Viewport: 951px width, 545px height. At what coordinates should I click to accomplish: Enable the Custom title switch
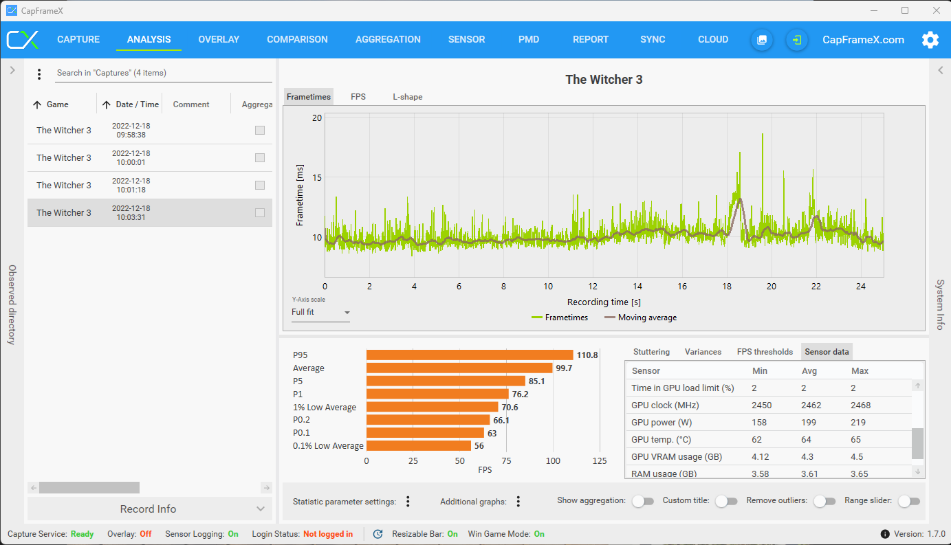(x=726, y=501)
